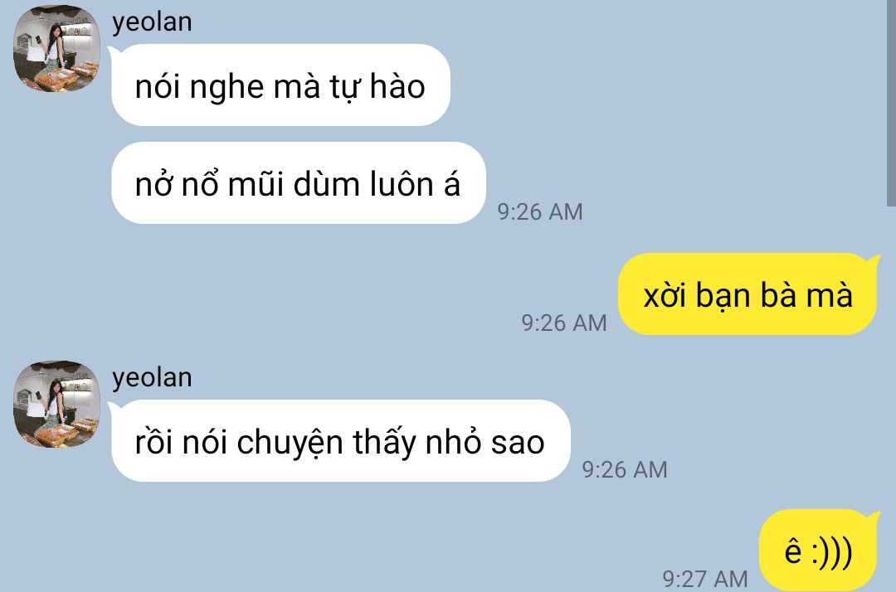Click the word 'bạn' in yellow bubble

723,297
